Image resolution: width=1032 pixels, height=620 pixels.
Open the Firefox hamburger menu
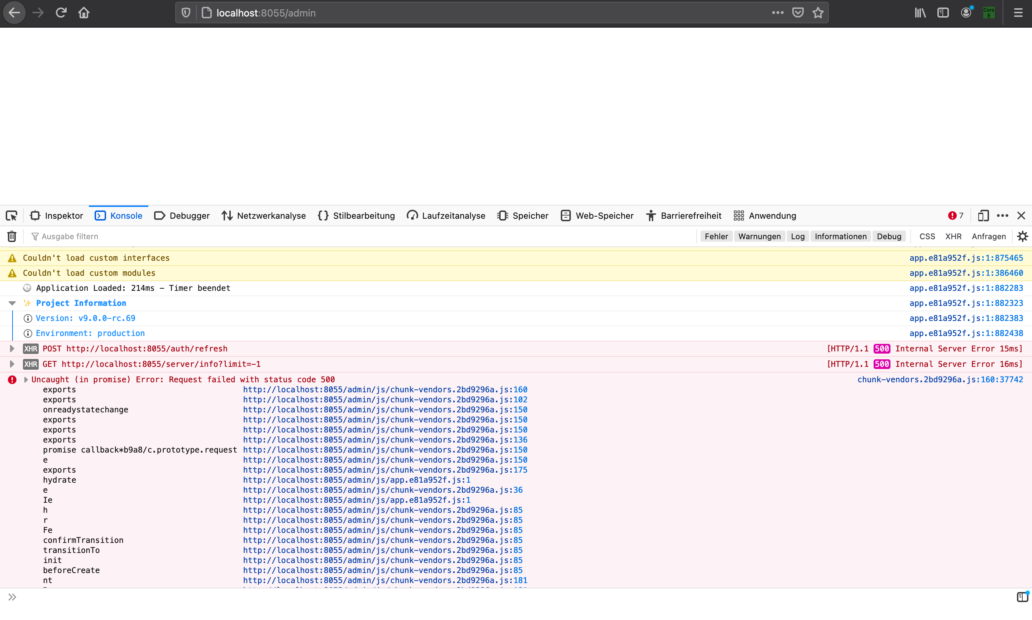(1018, 13)
